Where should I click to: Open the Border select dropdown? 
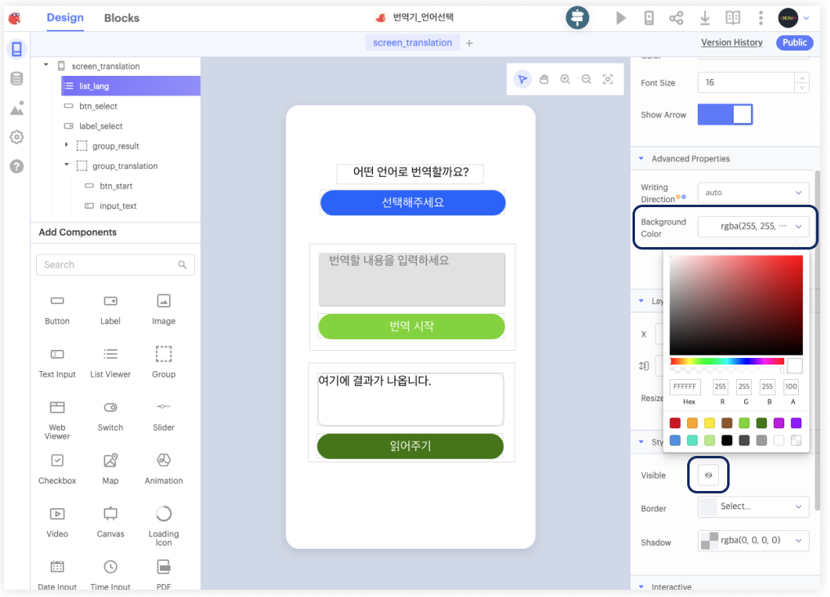pos(753,506)
